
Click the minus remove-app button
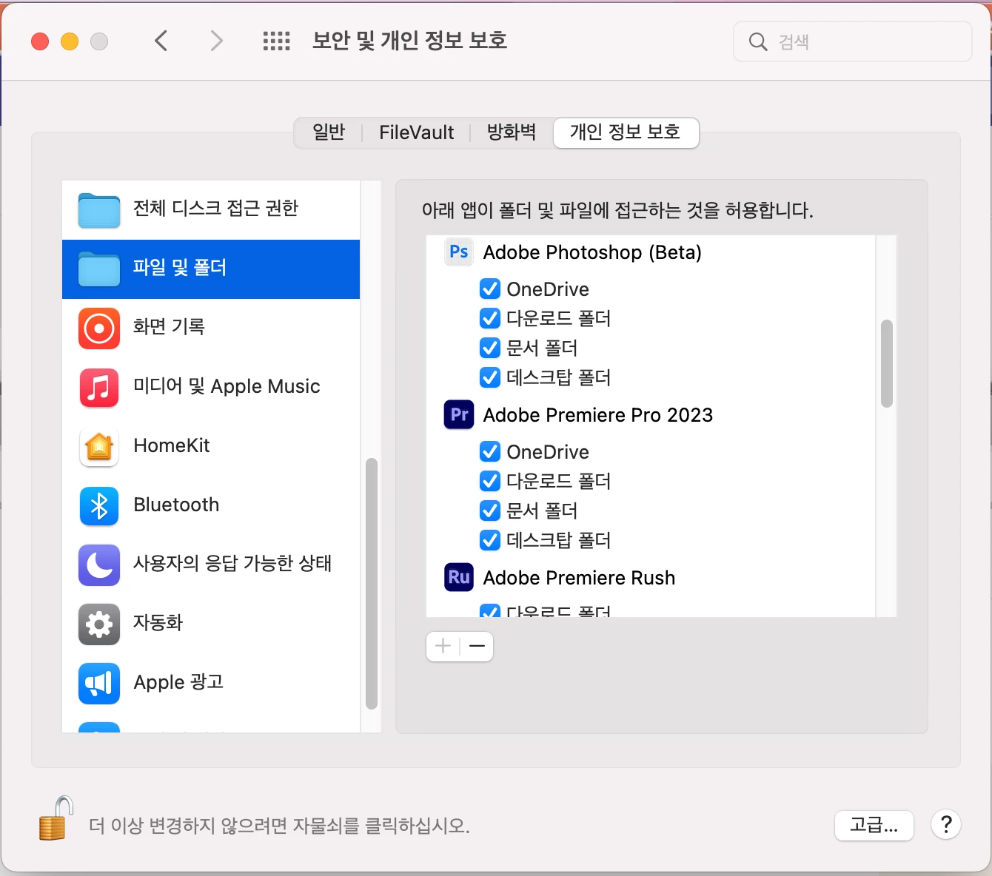coord(477,646)
